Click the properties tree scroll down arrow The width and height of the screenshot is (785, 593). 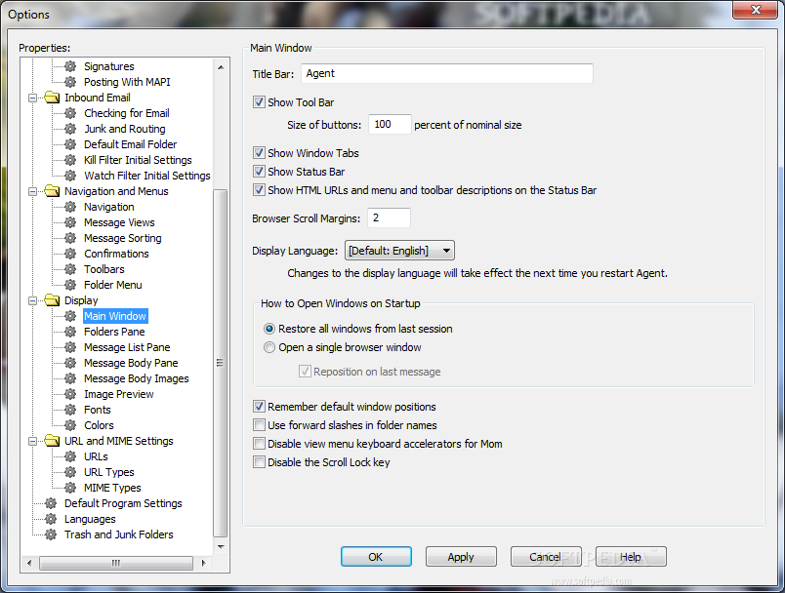coord(221,547)
